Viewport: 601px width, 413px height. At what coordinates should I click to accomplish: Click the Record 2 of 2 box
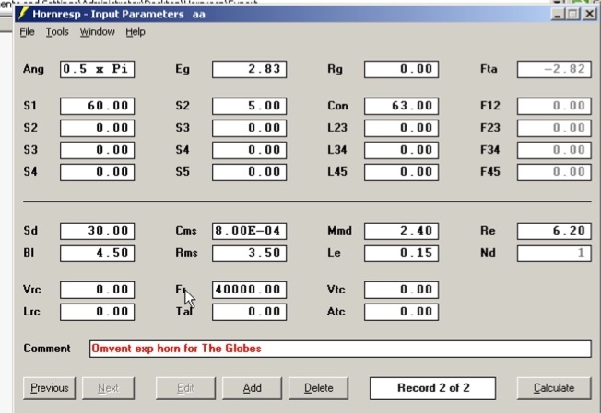click(432, 388)
